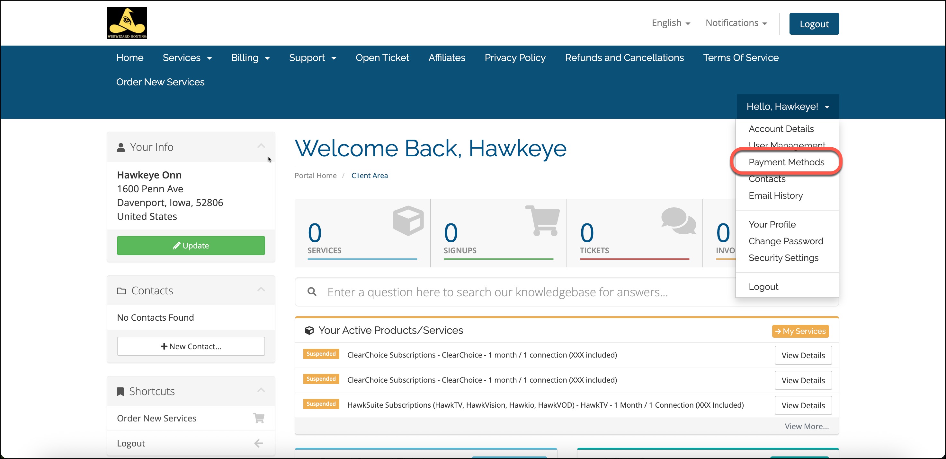Image resolution: width=946 pixels, height=459 pixels.
Task: Collapse the Contacts panel chevron
Action: [x=261, y=290]
